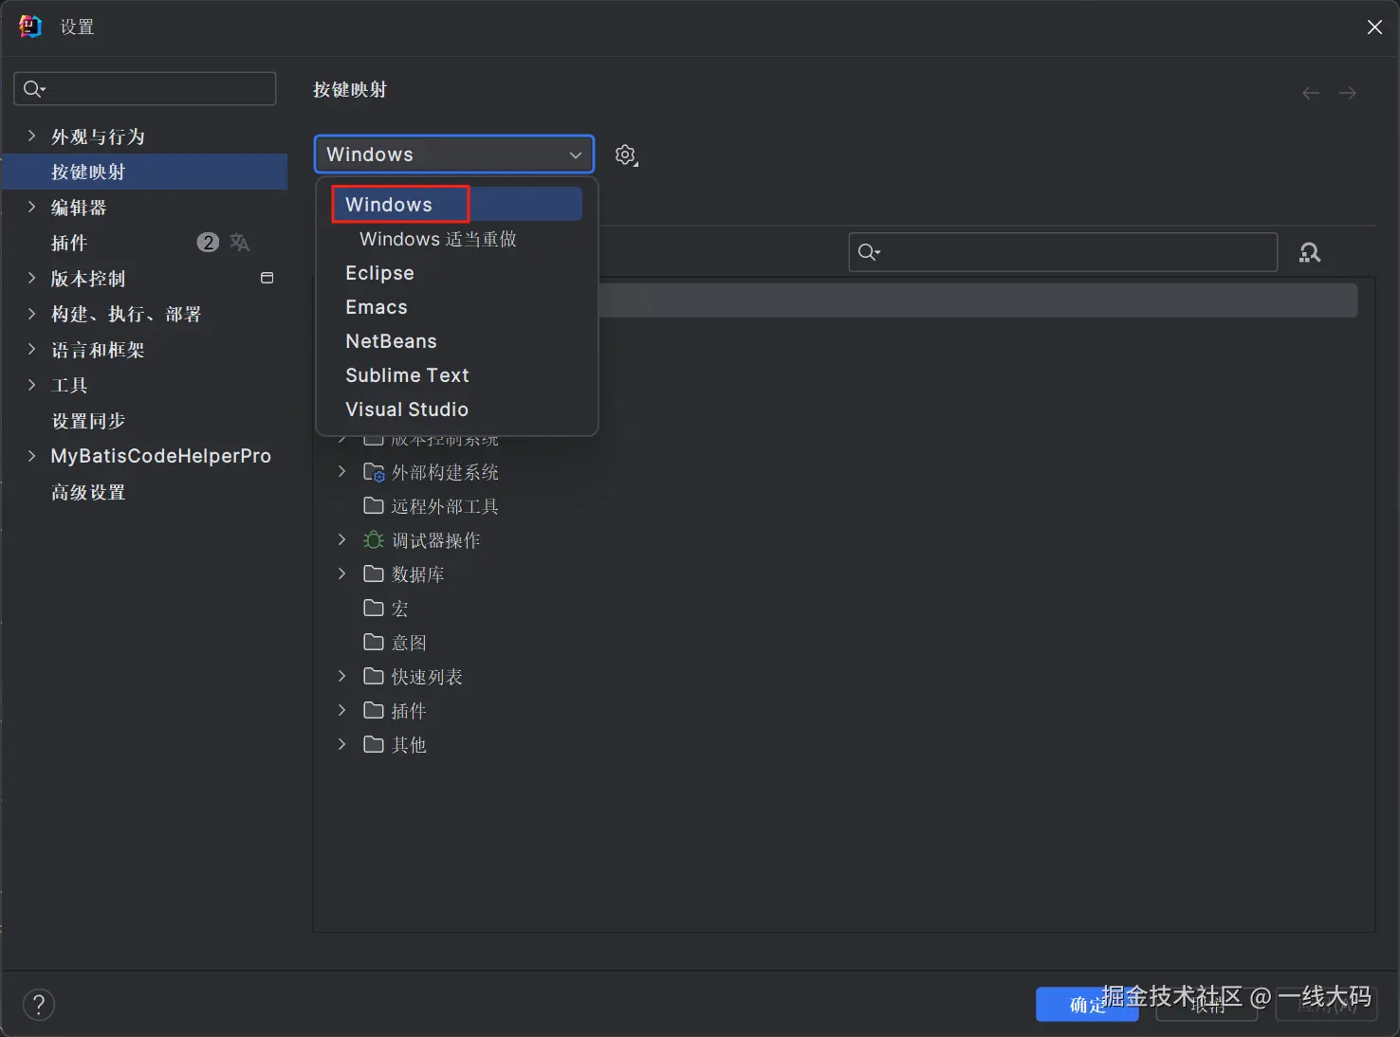
Task: Select 宏 row in keymap tree
Action: (844, 608)
